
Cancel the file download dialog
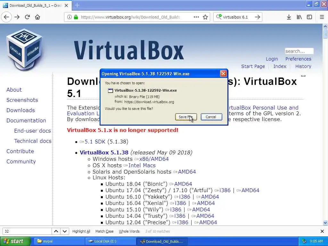click(x=211, y=117)
